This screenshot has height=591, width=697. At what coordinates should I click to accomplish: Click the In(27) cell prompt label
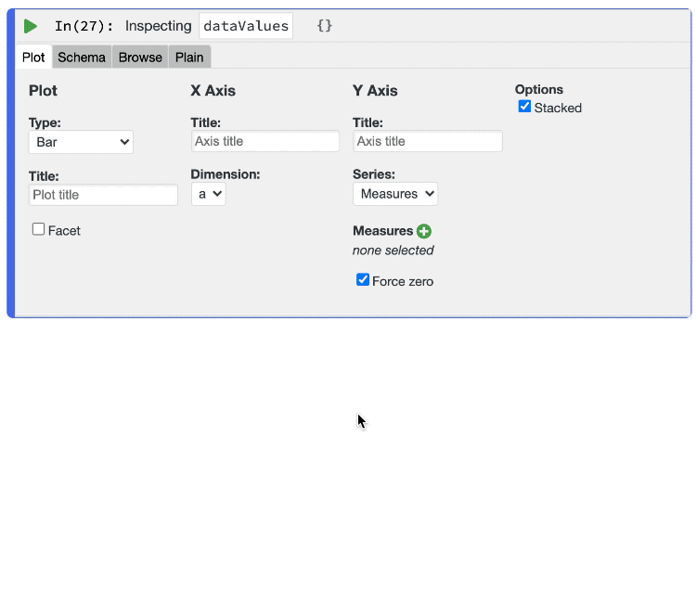click(x=84, y=26)
